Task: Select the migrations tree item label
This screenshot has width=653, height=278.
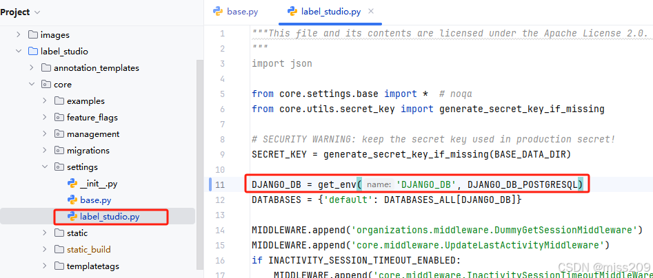Action: point(88,151)
